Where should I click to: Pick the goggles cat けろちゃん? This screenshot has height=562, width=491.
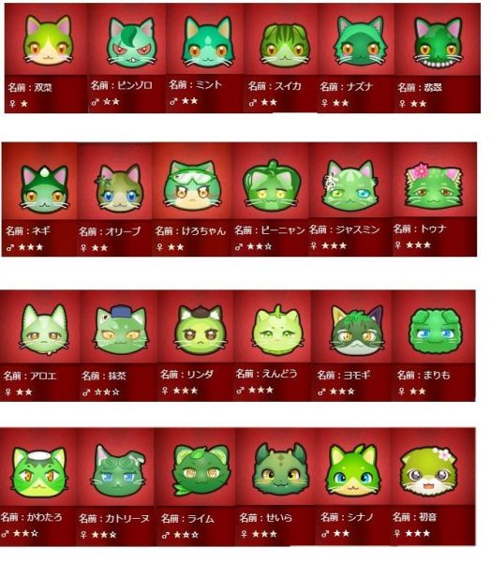tap(192, 186)
